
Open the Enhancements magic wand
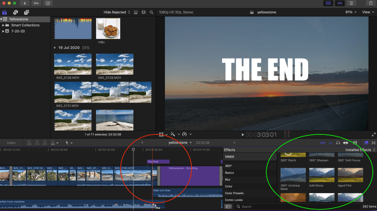tap(172, 134)
